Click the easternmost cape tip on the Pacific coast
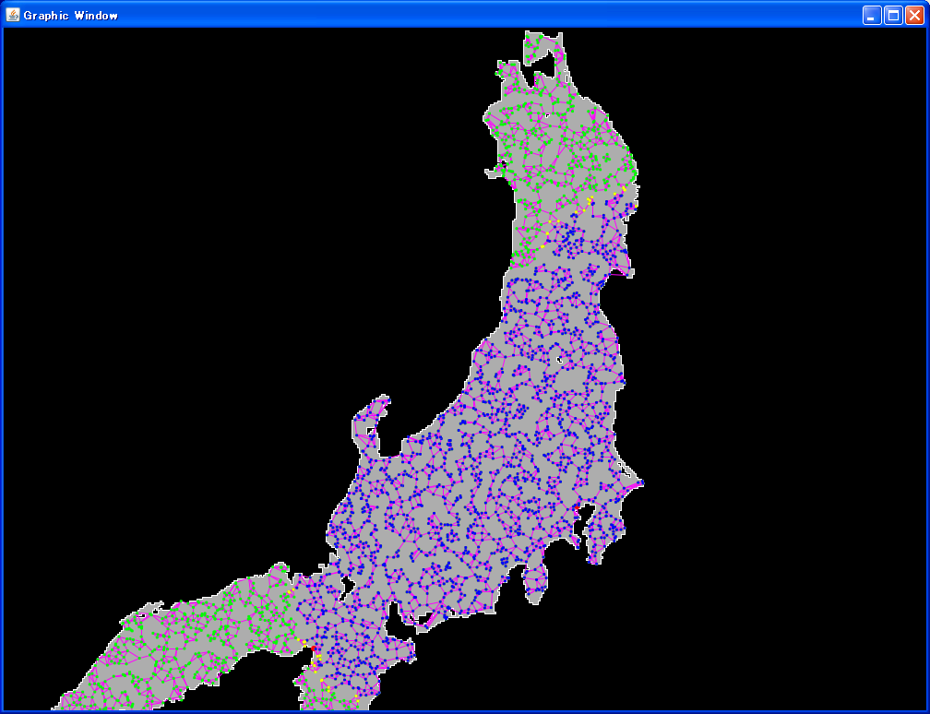This screenshot has width=930, height=714. coord(639,482)
